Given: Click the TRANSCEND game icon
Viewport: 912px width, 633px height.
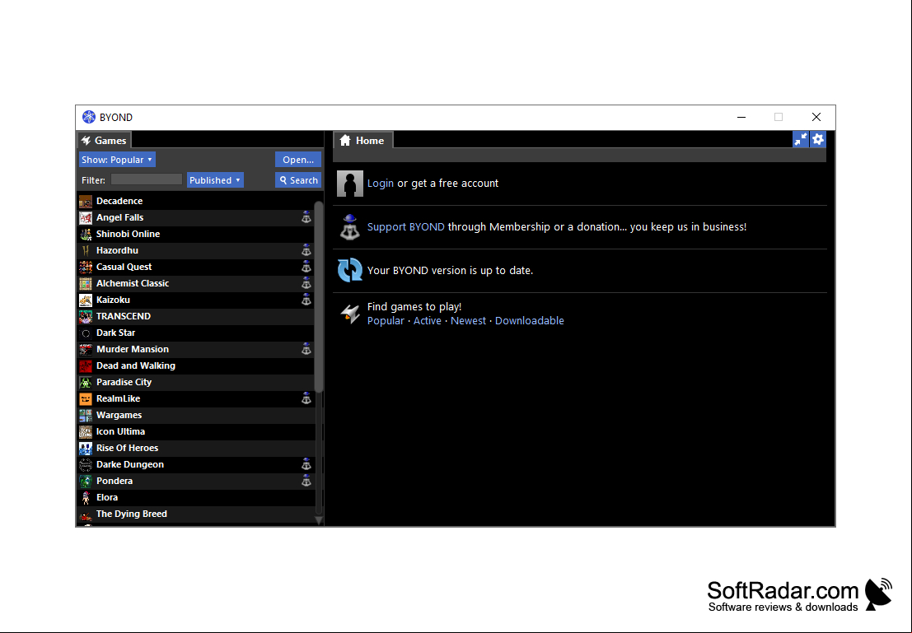Looking at the screenshot, I should pos(86,316).
